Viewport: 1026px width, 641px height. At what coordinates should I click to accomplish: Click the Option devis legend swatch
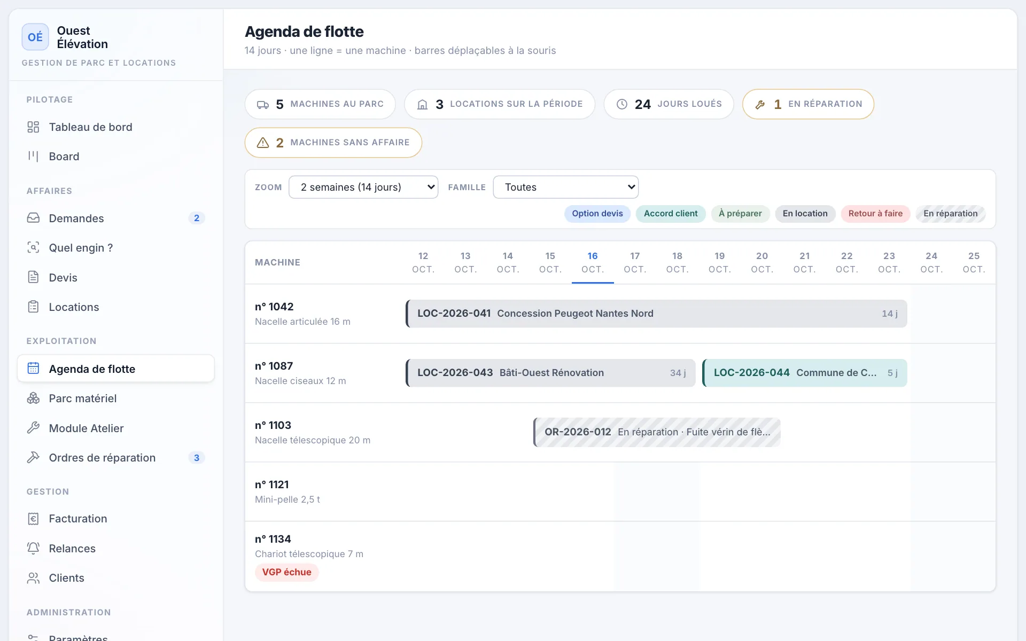[597, 214]
